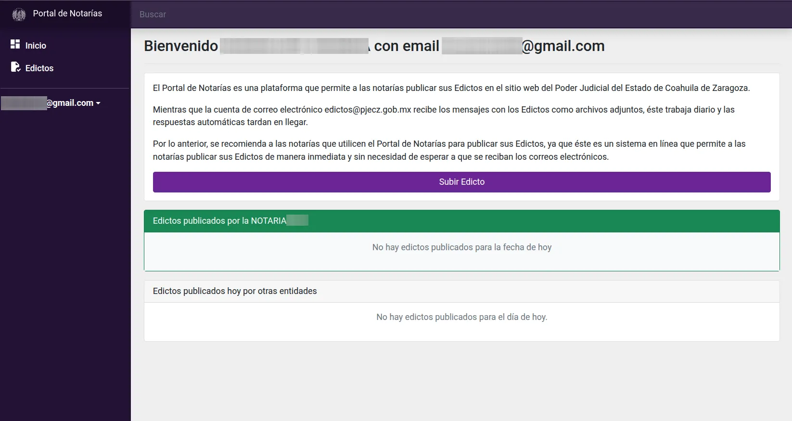The height and width of the screenshot is (421, 792).
Task: Select the 'Edictos publicados hoy por otras entidades' header
Action: coord(235,291)
